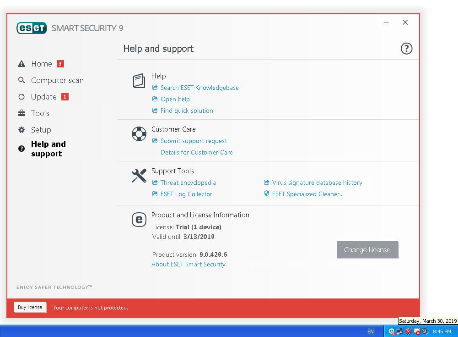The width and height of the screenshot is (458, 337).
Task: Click the Valid until 3/13/2019 text
Action: (x=183, y=237)
